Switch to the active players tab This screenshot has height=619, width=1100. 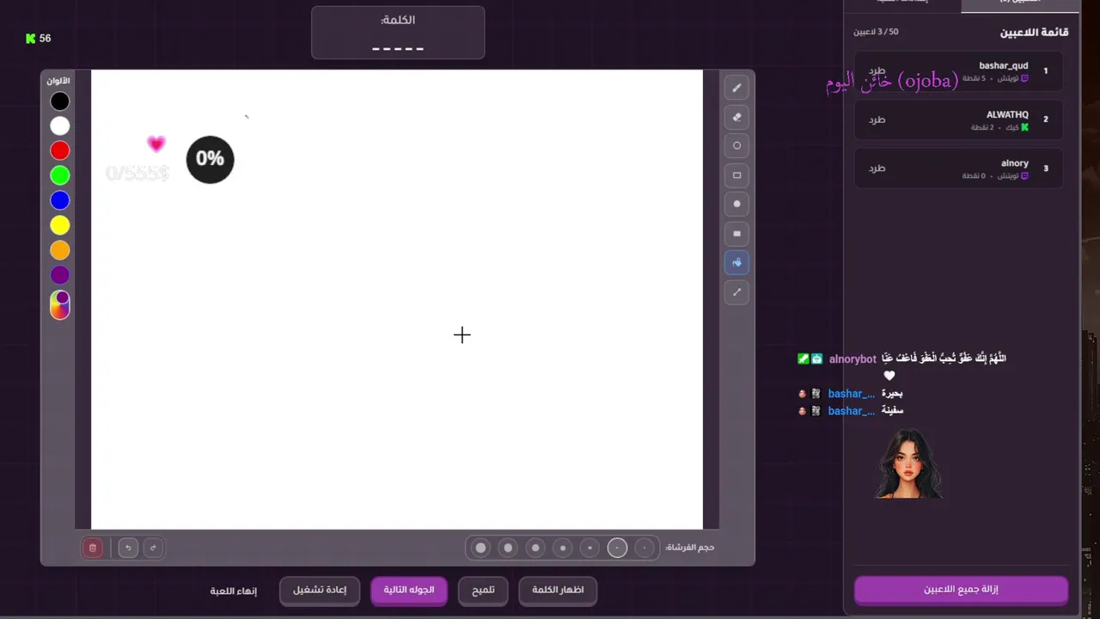1020,3
